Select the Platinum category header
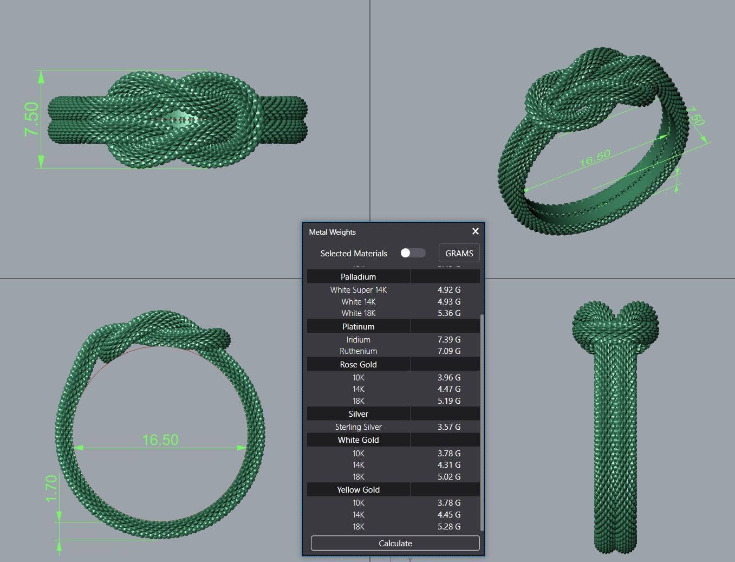 [x=393, y=326]
